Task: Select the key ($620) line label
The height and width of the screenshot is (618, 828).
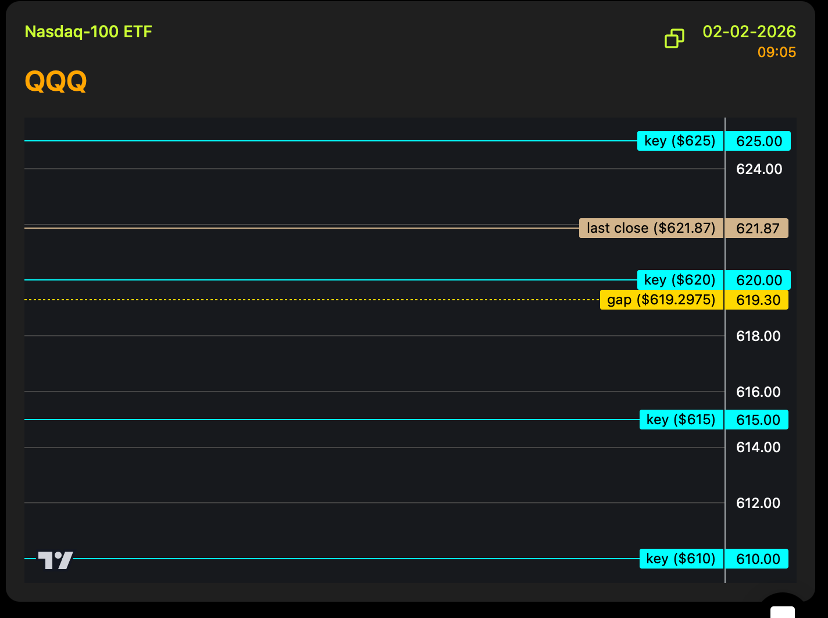Action: (680, 280)
